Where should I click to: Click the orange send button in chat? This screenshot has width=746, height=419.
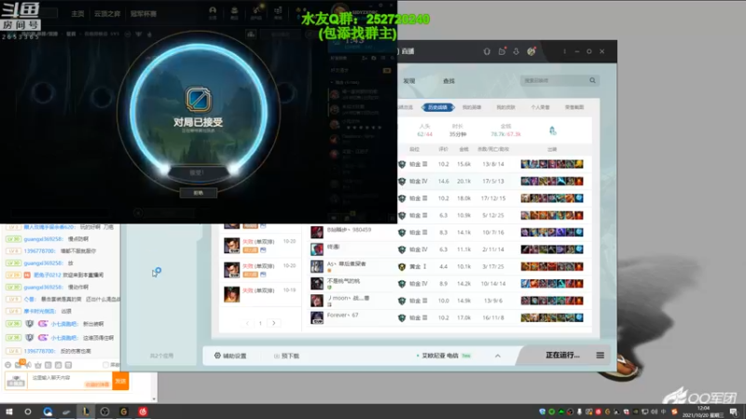pyautogui.click(x=120, y=381)
